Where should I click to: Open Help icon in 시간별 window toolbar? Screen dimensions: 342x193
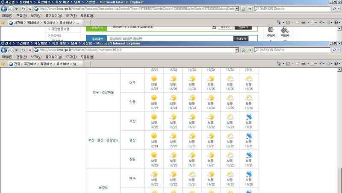point(336,23)
